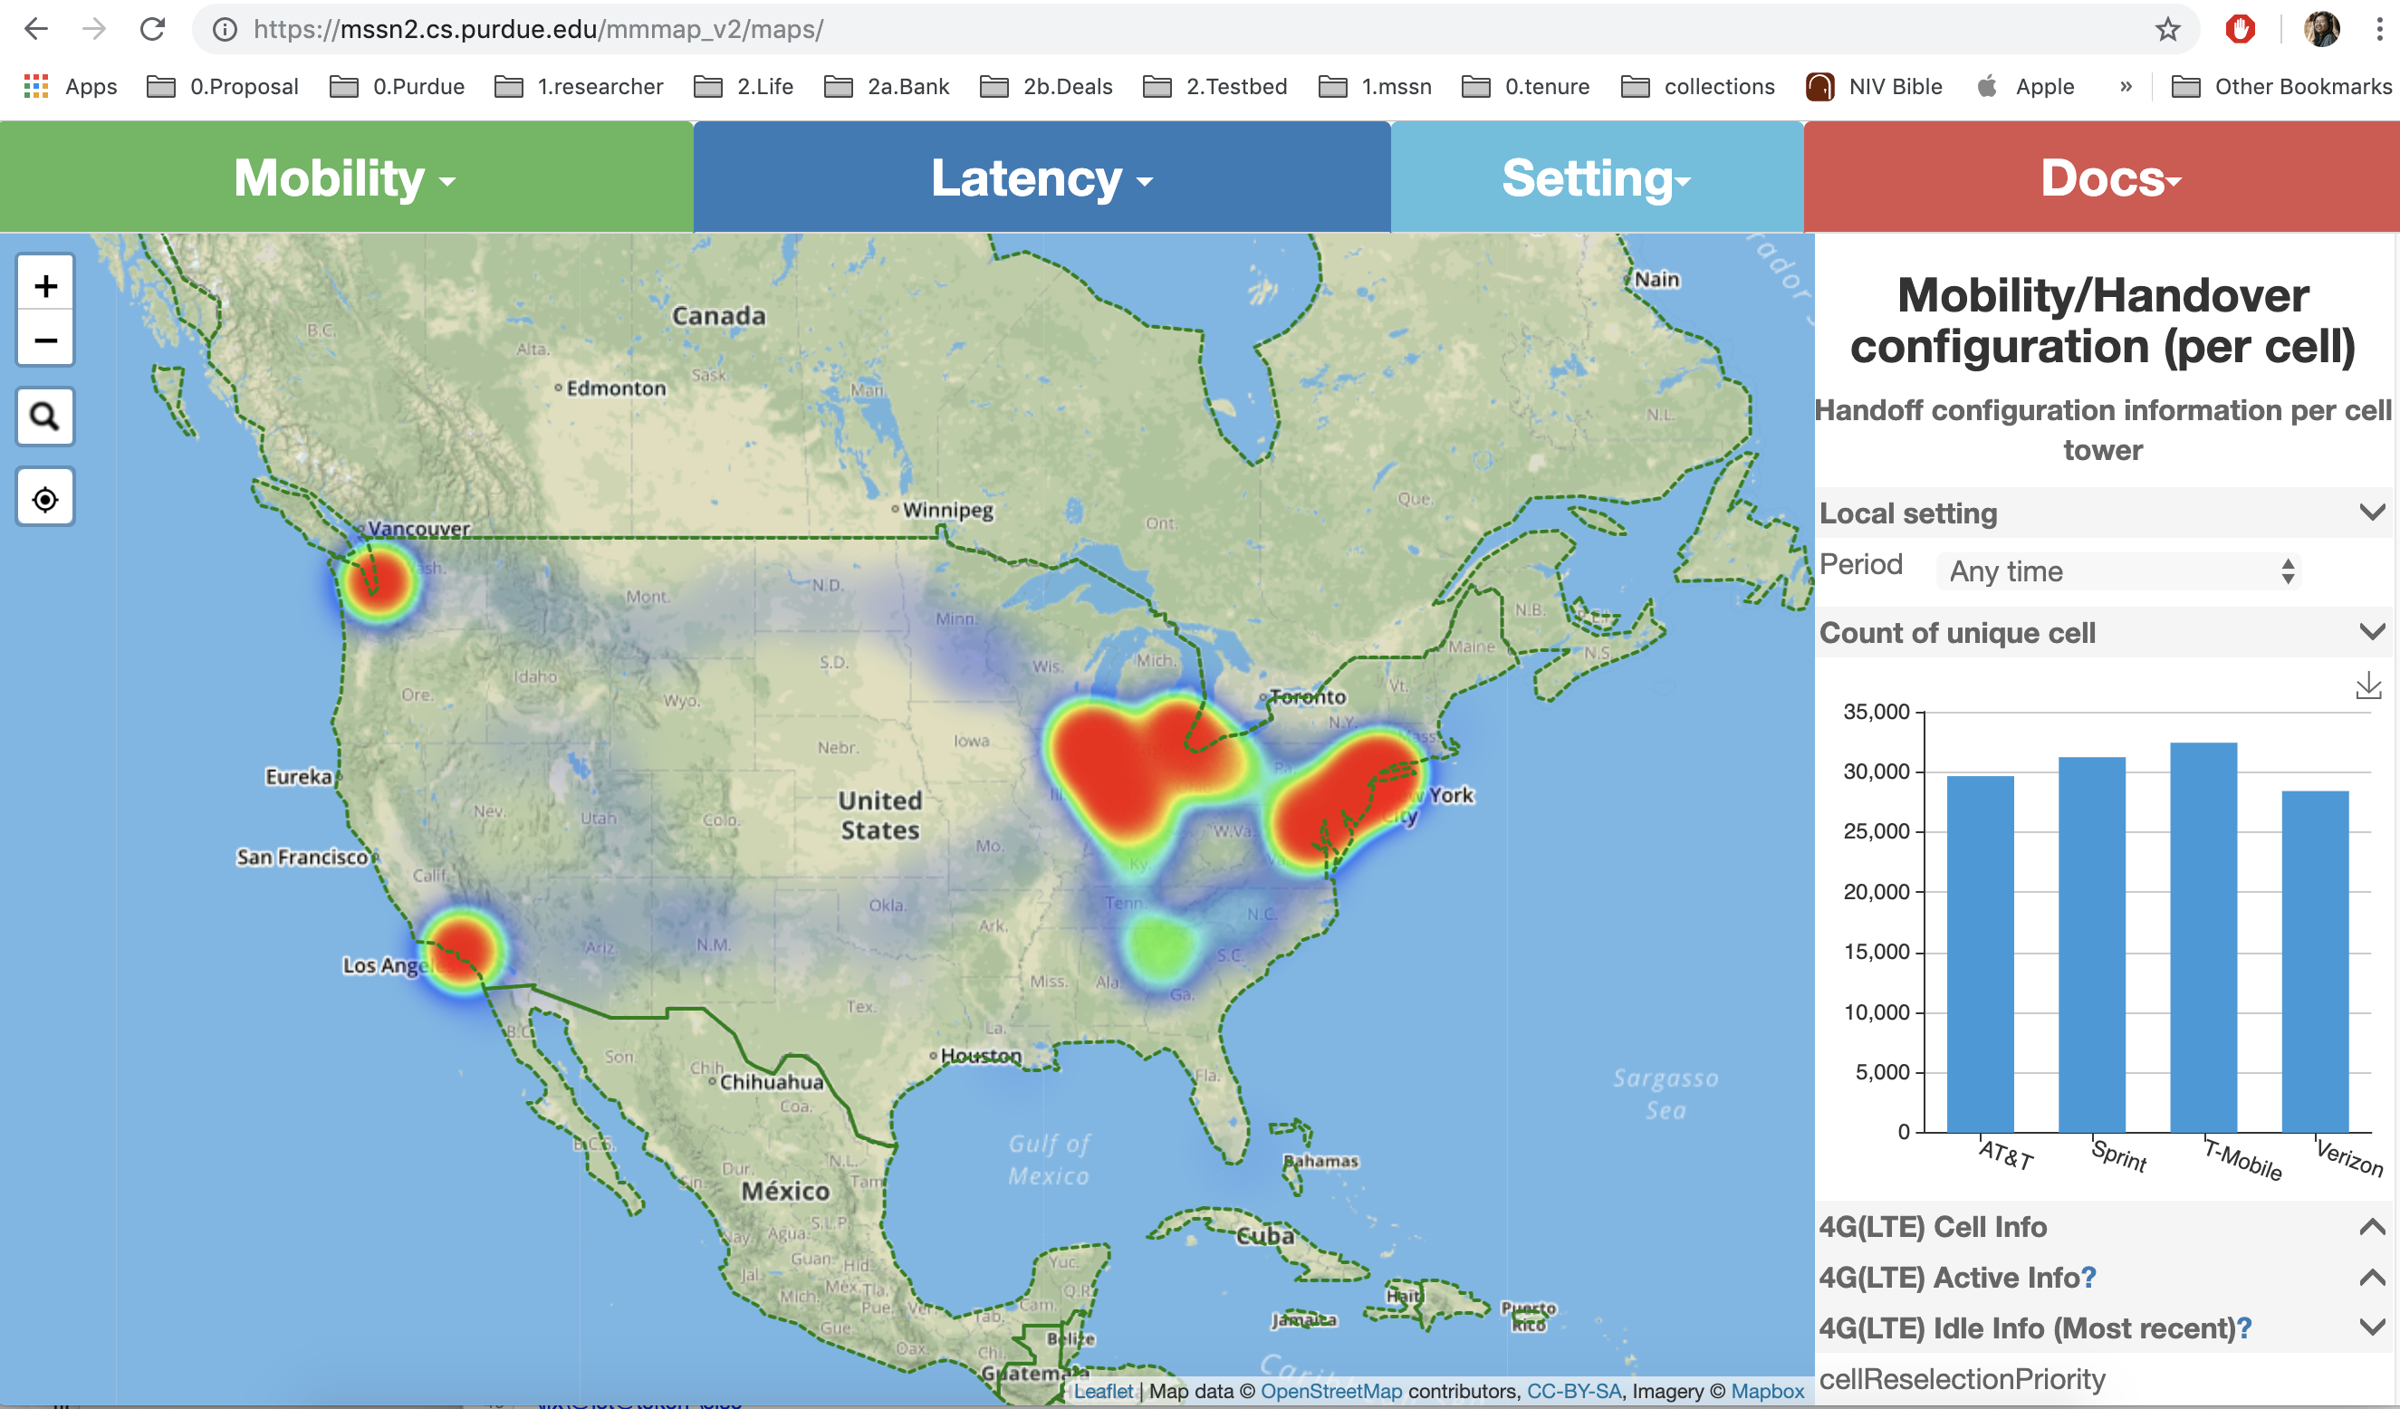Open the map search tool
The image size is (2400, 1409).
[44, 416]
